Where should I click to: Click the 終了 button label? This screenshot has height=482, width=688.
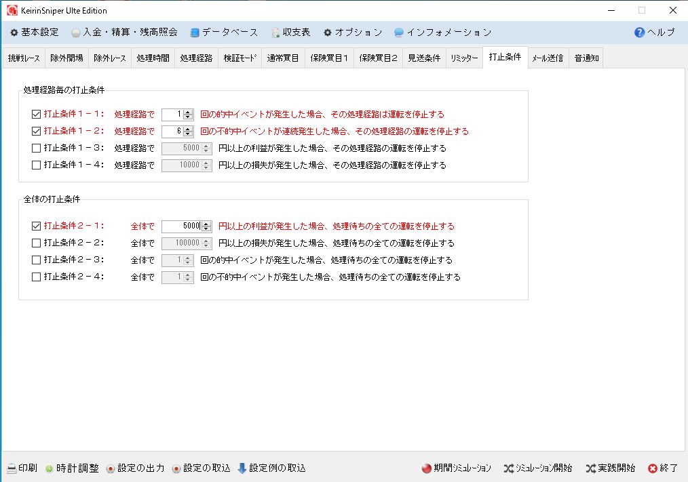pos(669,468)
